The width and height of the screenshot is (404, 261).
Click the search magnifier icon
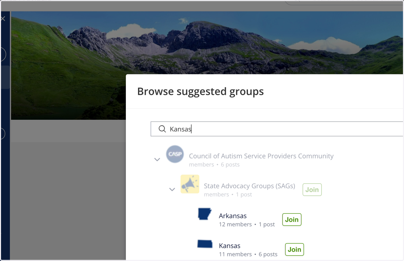[x=162, y=129]
